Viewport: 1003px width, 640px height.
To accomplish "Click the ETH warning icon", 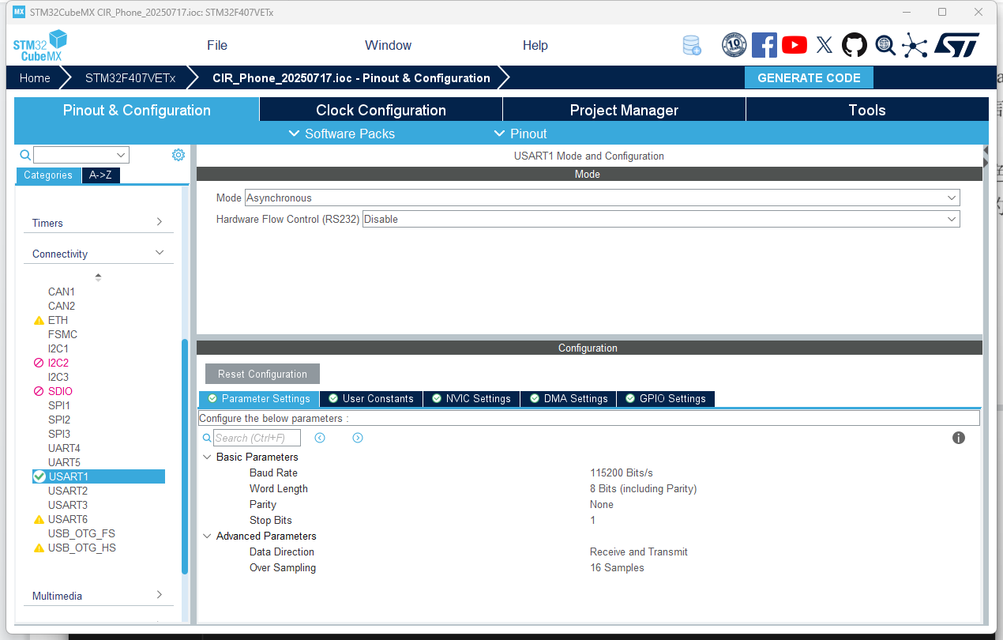I will (39, 320).
